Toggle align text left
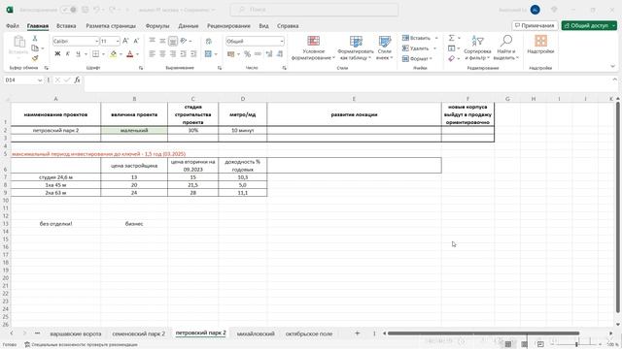The width and height of the screenshot is (622, 349). pos(152,54)
